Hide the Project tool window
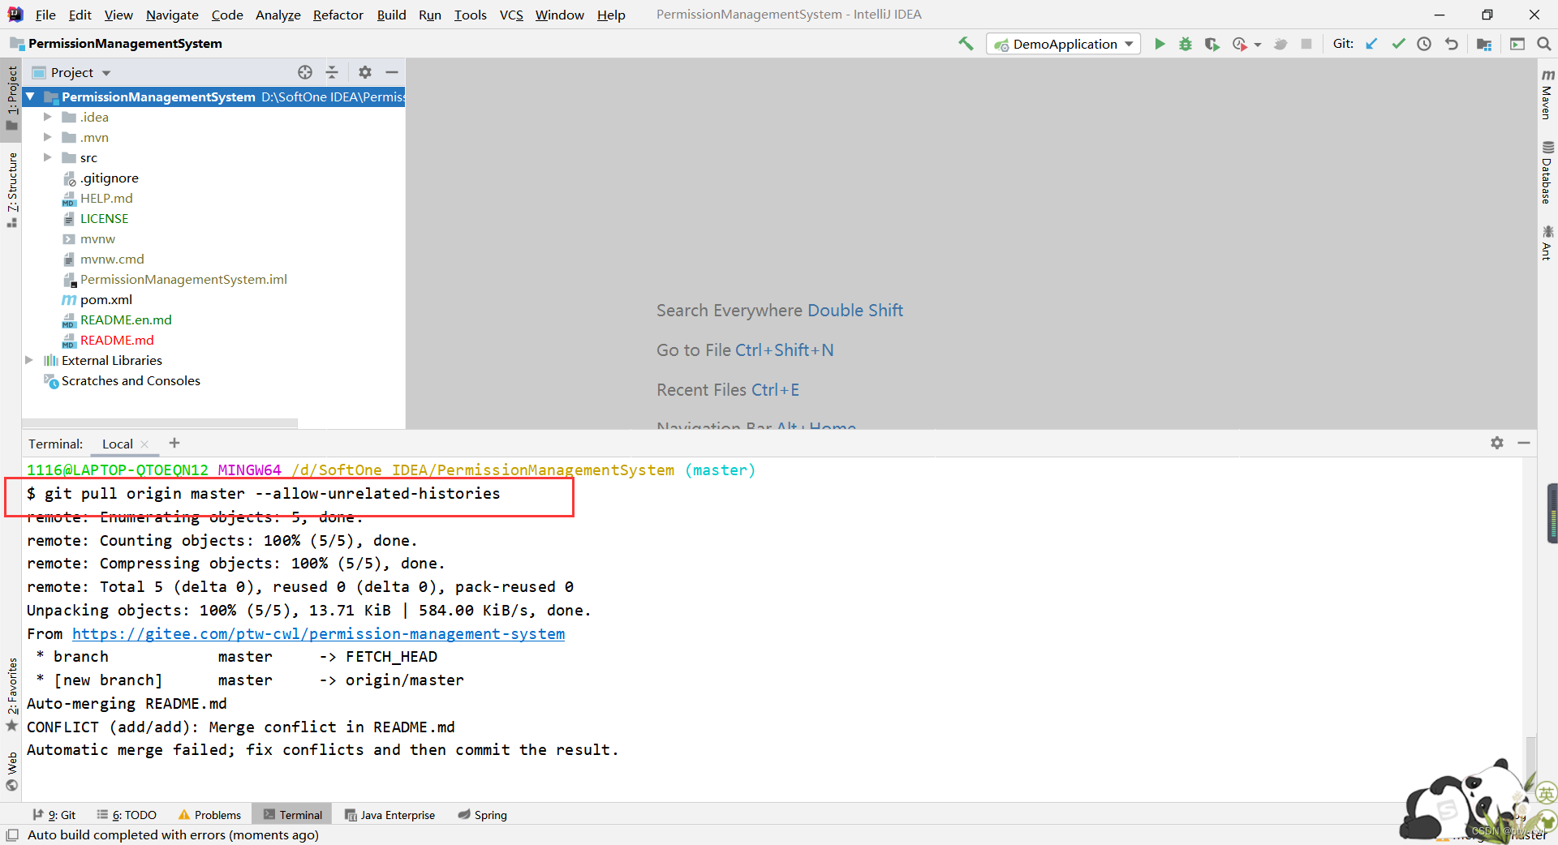This screenshot has width=1558, height=845. [x=392, y=72]
